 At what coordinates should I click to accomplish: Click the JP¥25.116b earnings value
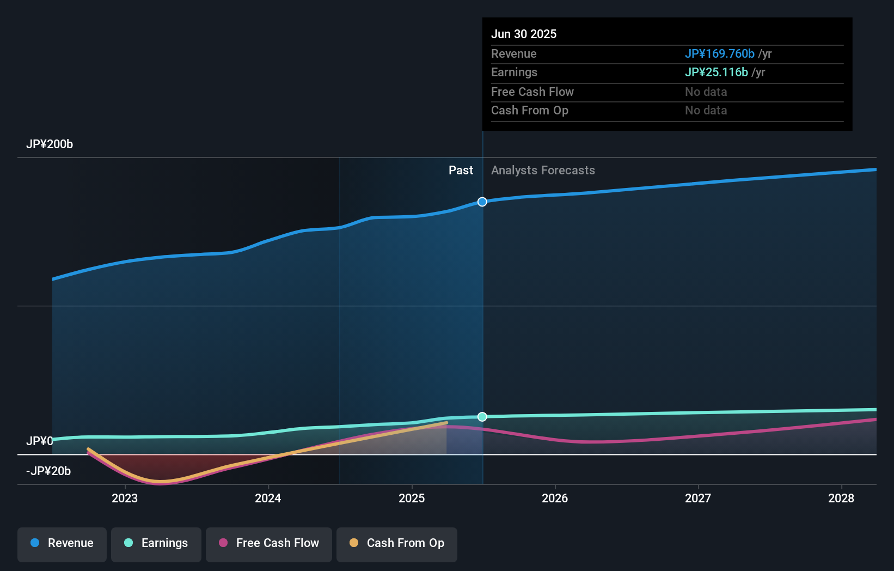717,72
